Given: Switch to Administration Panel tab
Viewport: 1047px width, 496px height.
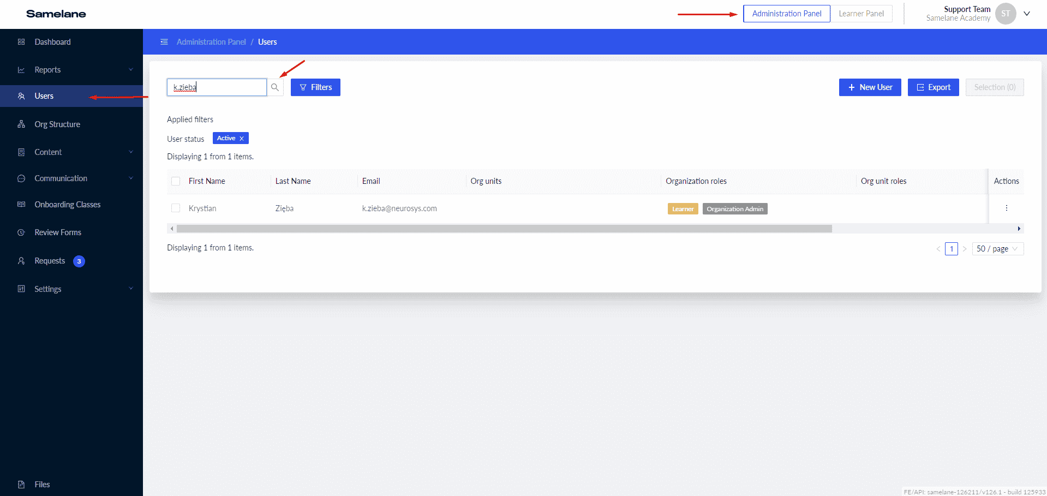Looking at the screenshot, I should point(787,14).
